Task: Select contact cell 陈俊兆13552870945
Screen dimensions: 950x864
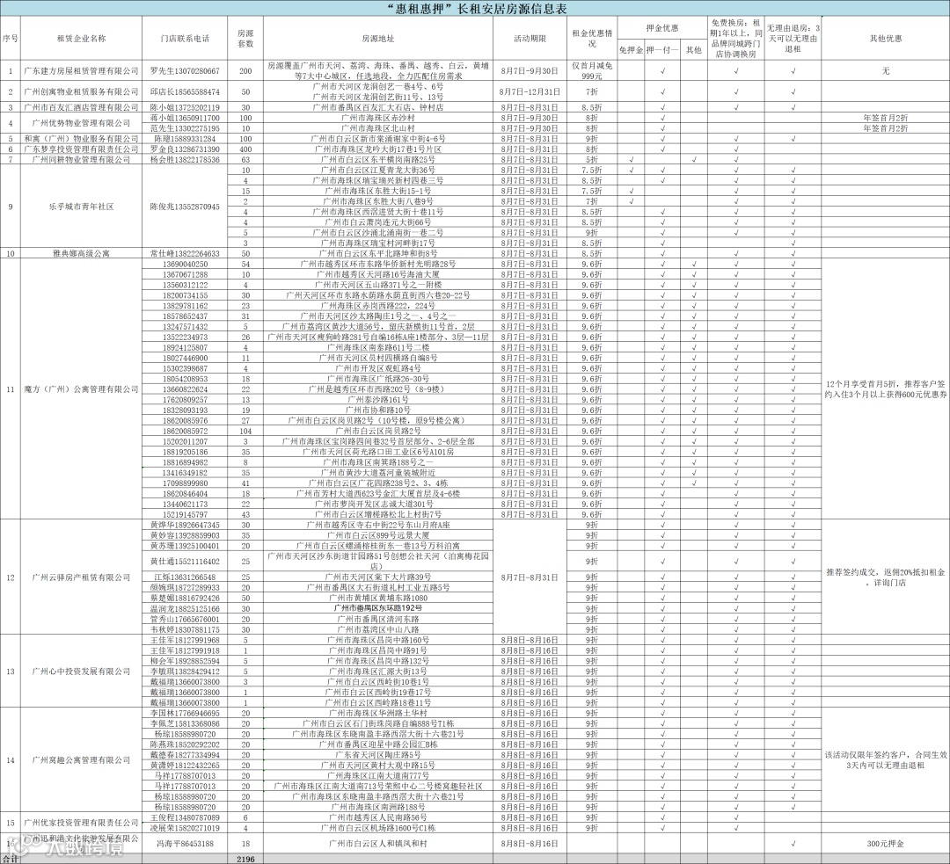Action: coord(185,207)
